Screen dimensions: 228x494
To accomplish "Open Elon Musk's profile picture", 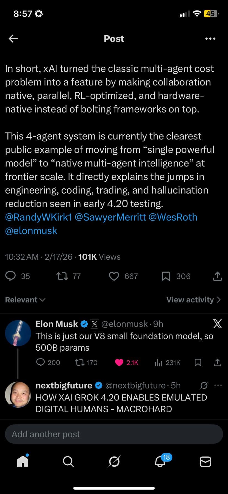I will 18,333.
